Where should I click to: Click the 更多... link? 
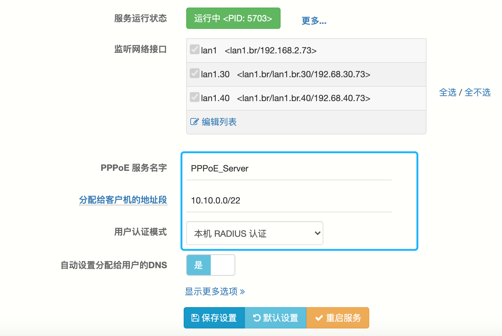point(314,21)
